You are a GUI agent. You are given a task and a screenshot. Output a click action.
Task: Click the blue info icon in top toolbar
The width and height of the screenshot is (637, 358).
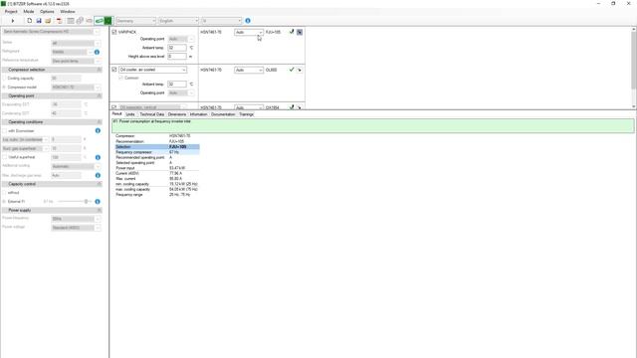248,21
